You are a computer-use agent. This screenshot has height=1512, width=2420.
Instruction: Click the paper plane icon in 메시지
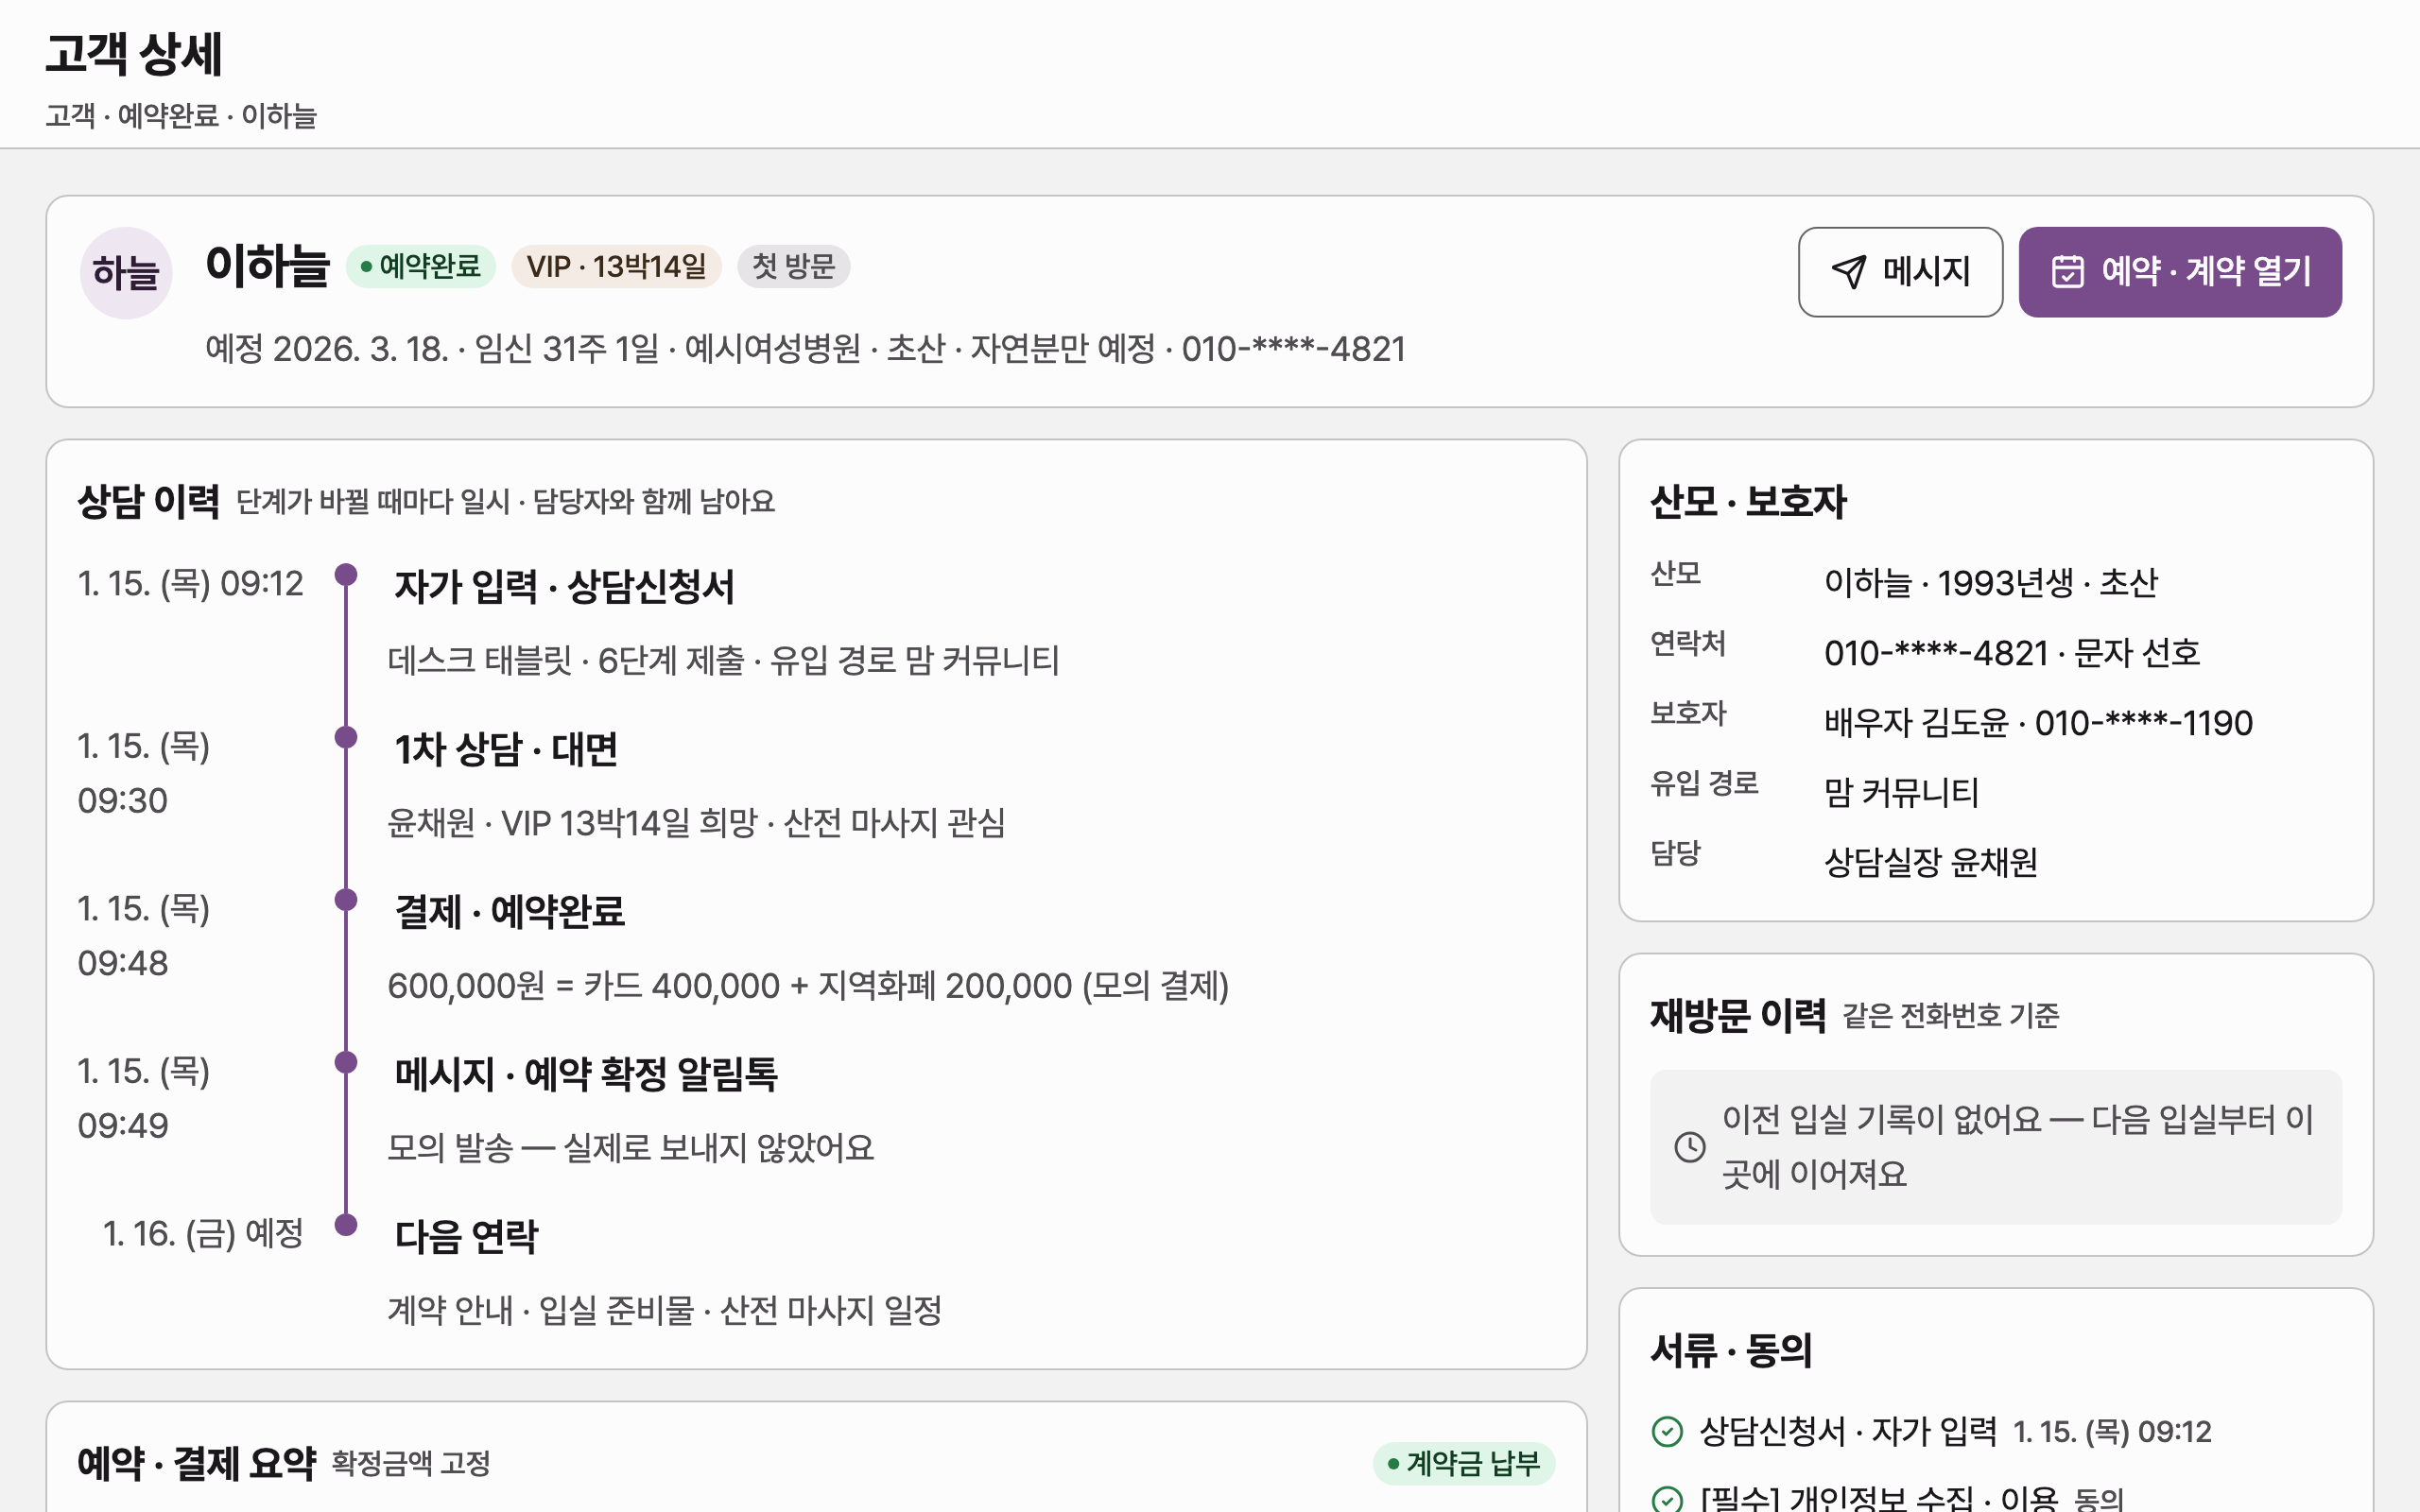pyautogui.click(x=1848, y=272)
